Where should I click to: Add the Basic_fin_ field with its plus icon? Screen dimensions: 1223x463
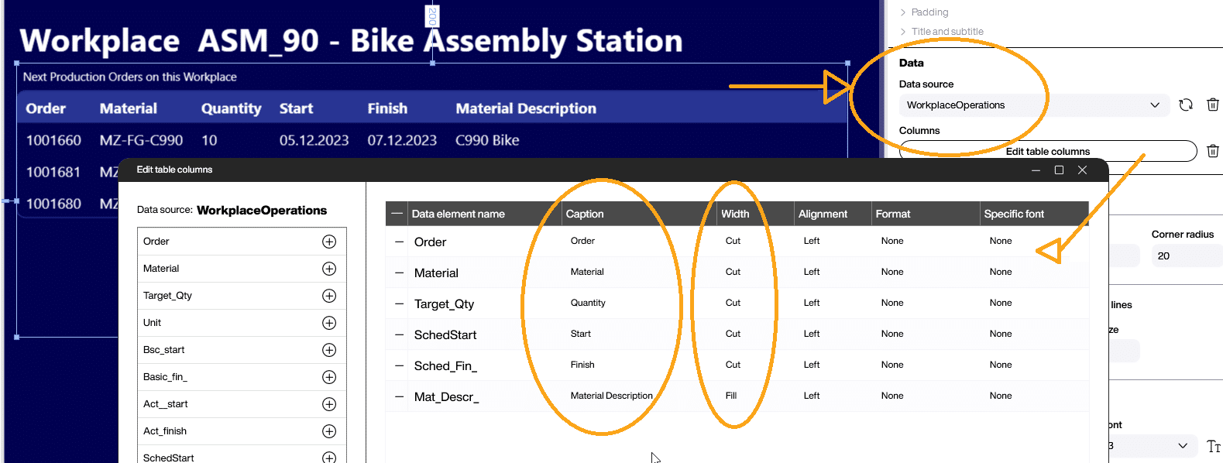(x=329, y=377)
